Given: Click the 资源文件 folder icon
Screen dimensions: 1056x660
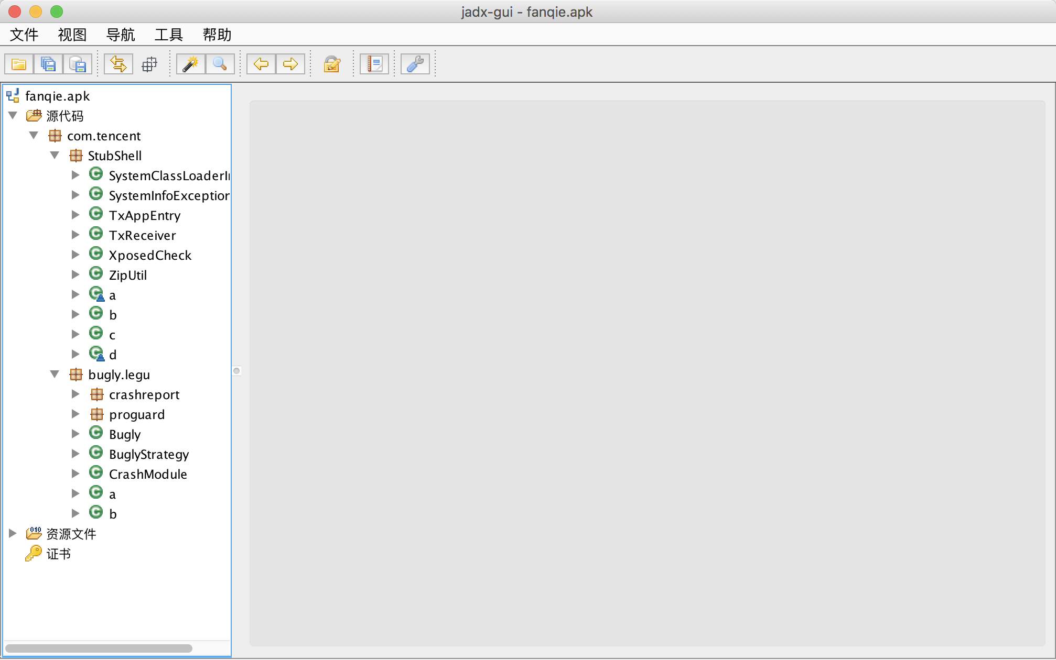Looking at the screenshot, I should [x=34, y=533].
